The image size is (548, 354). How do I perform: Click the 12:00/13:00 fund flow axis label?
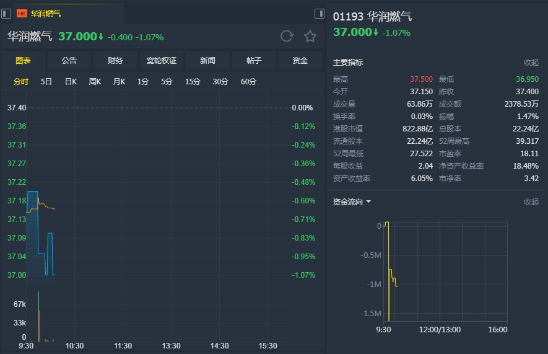click(x=440, y=330)
